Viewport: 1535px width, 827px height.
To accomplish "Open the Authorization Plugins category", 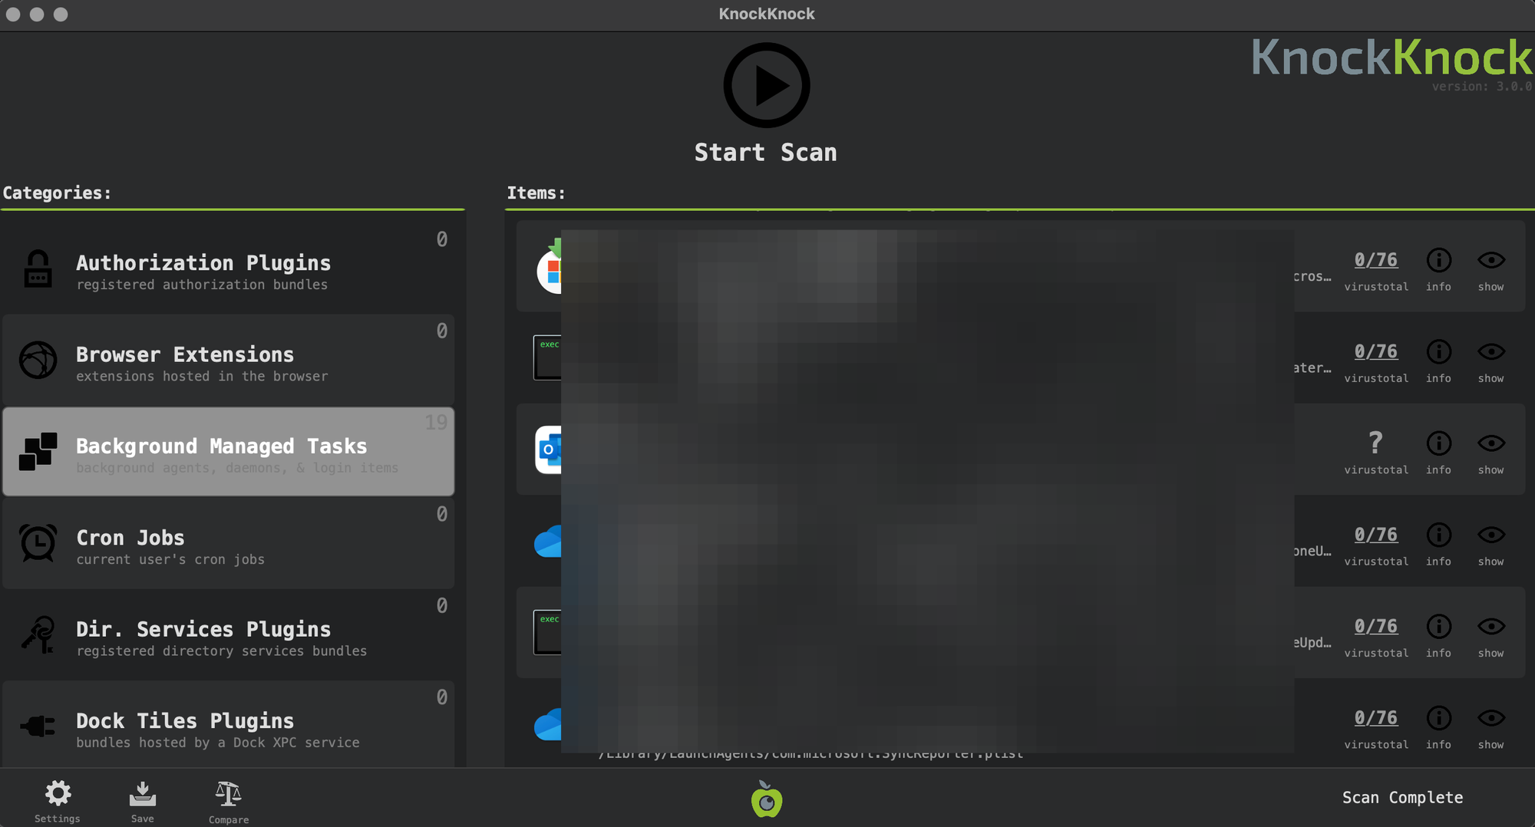I will 229,269.
